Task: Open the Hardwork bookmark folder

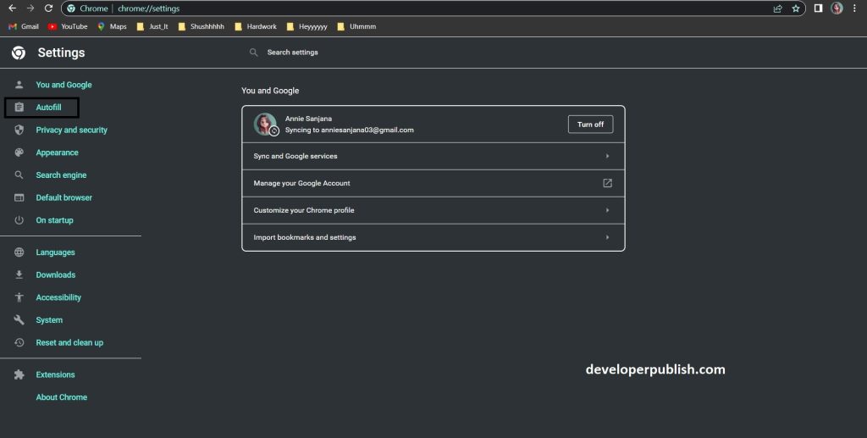Action: [256, 26]
